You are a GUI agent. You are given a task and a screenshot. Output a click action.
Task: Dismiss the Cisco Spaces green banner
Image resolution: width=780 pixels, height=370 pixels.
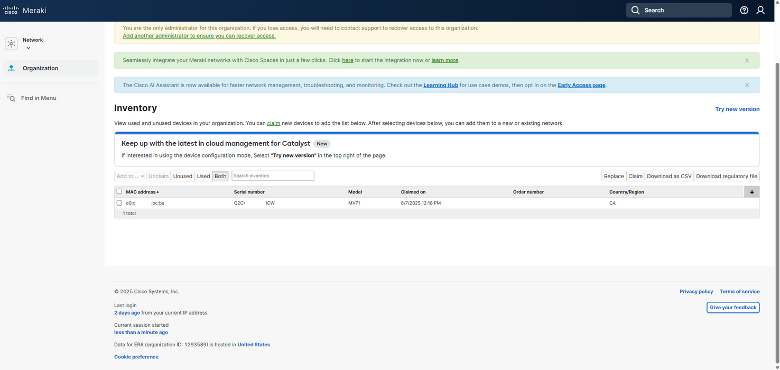(747, 60)
